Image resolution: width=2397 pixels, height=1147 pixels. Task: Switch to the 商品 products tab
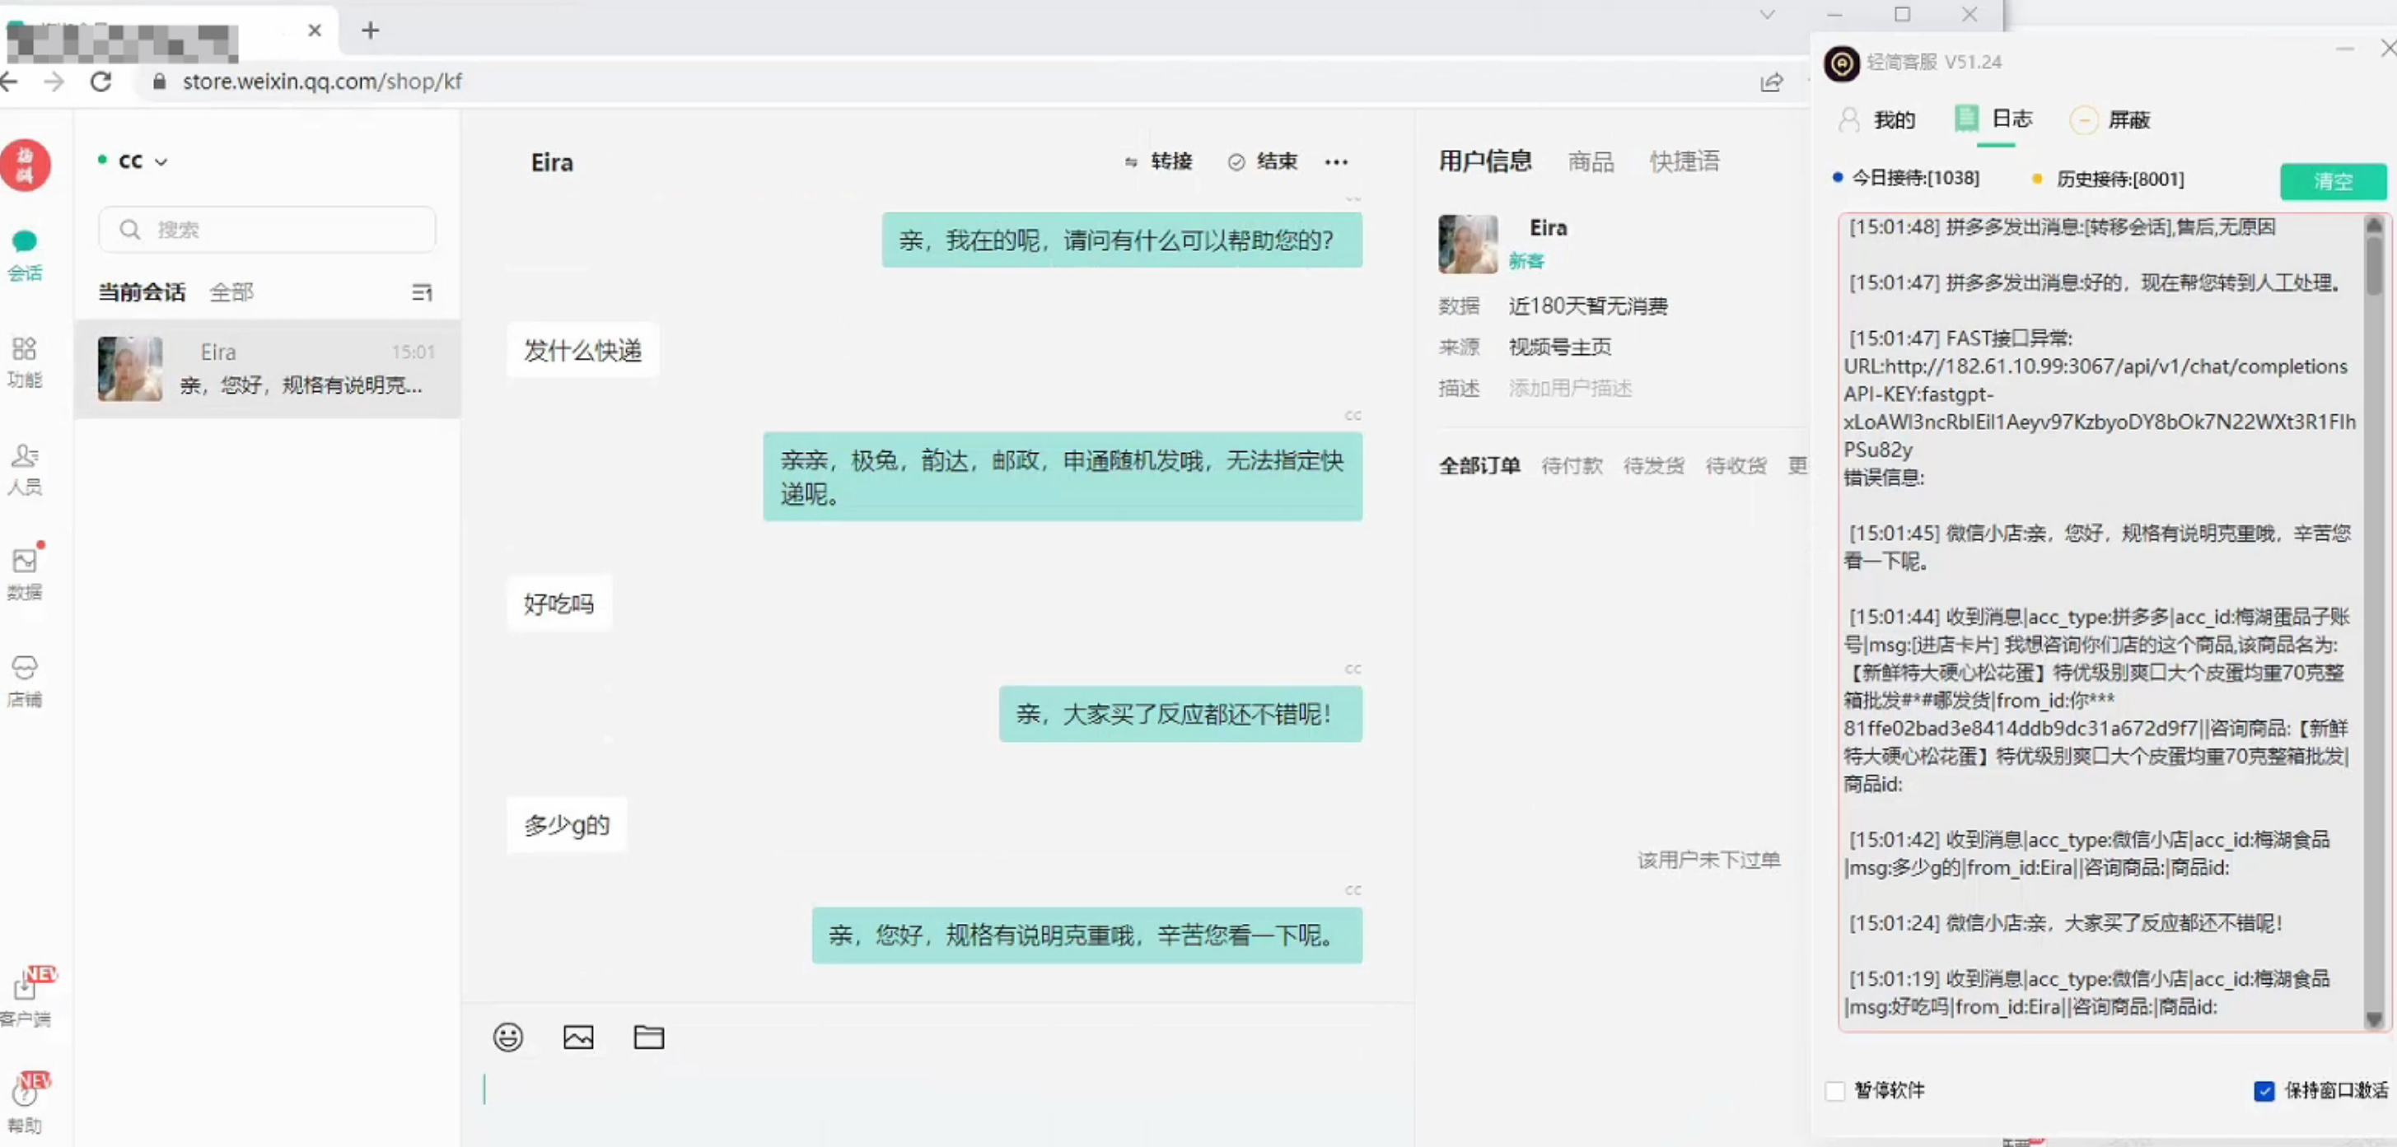(1591, 162)
